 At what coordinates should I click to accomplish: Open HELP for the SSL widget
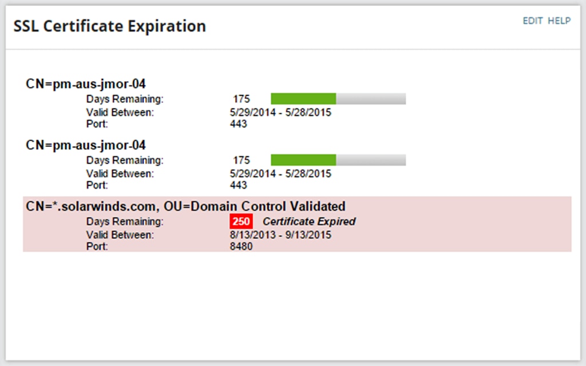tap(559, 21)
